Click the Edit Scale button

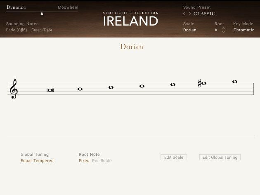174,157
